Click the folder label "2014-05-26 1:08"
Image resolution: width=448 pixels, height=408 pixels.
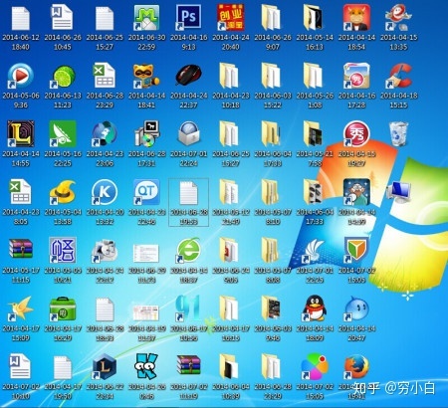[315, 101]
